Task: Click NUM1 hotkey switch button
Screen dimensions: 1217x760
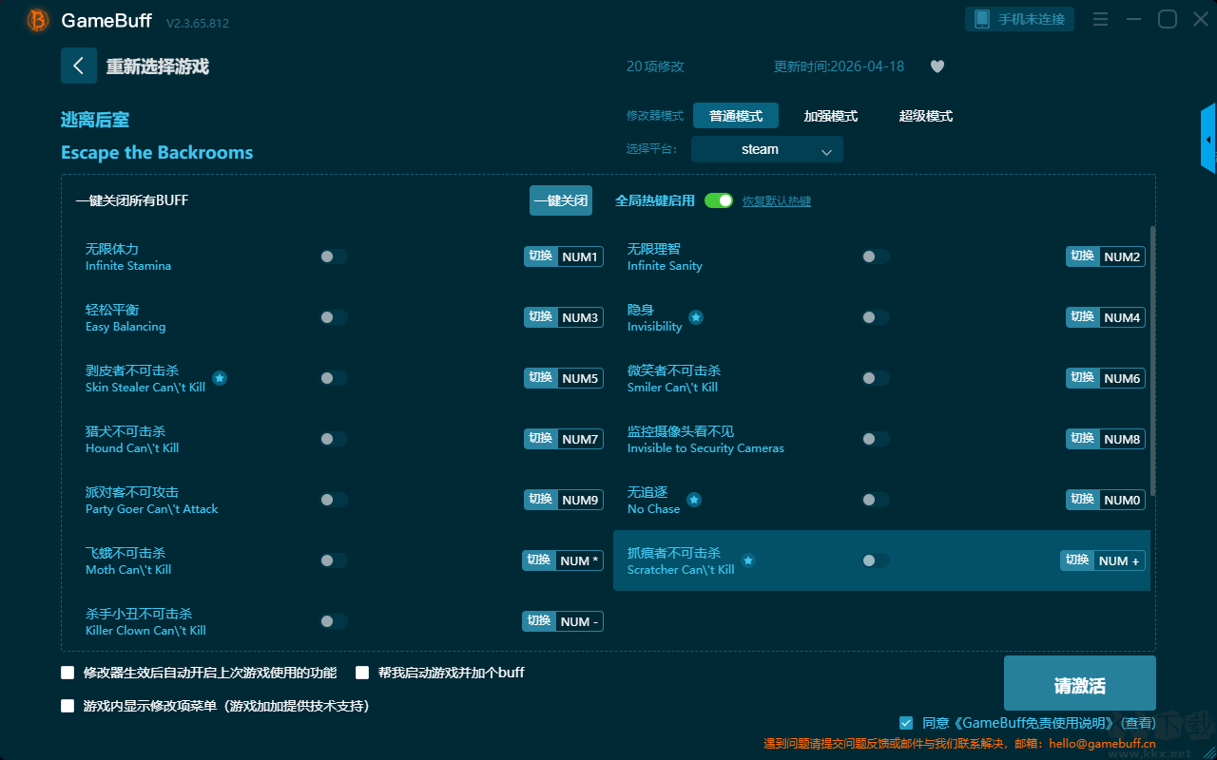Action: coord(564,256)
